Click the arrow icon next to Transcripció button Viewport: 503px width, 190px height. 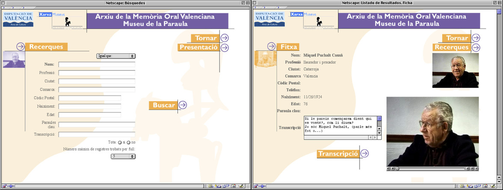pyautogui.click(x=365, y=153)
